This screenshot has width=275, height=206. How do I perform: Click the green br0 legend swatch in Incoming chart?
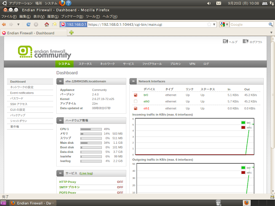(243, 123)
